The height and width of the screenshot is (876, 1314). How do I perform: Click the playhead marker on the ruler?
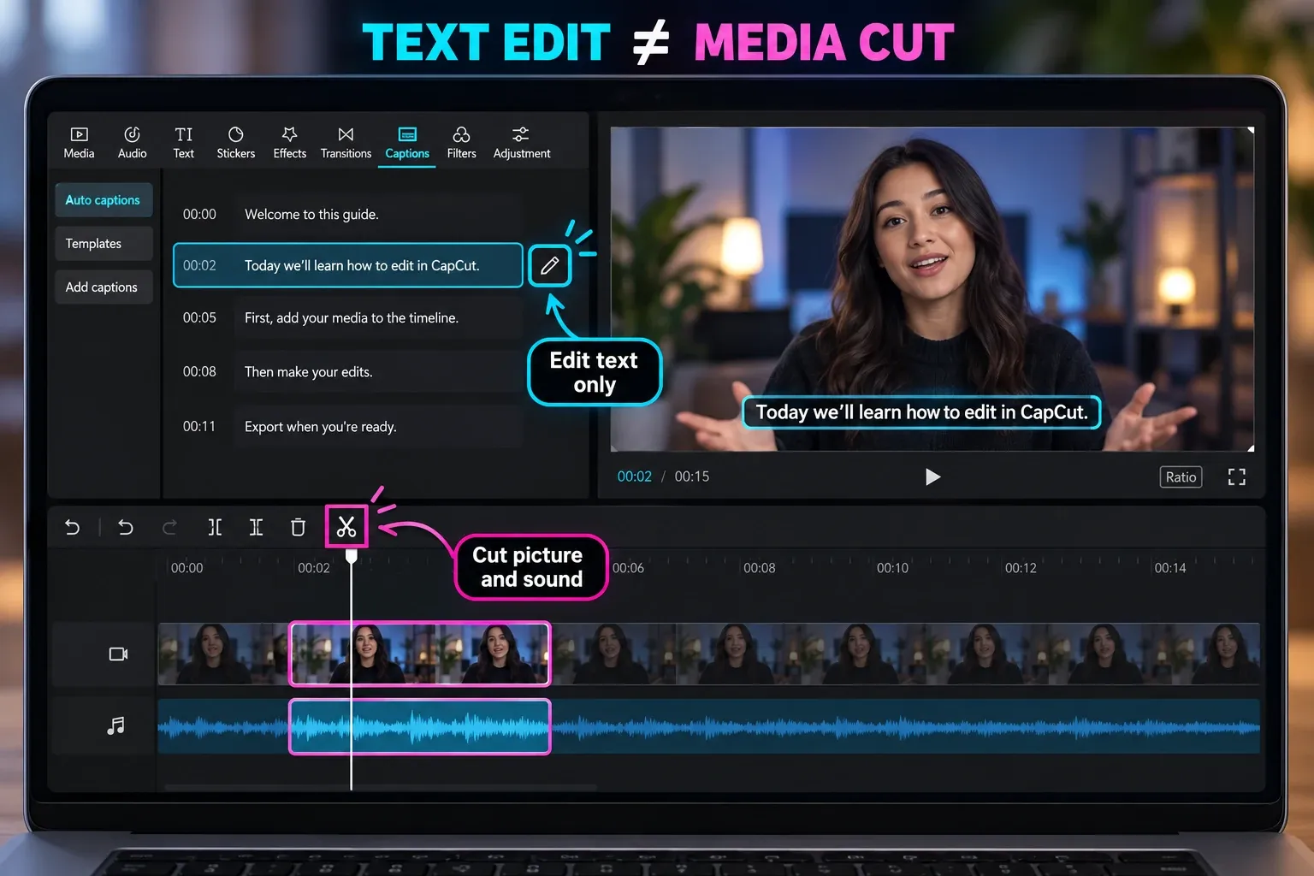(351, 557)
